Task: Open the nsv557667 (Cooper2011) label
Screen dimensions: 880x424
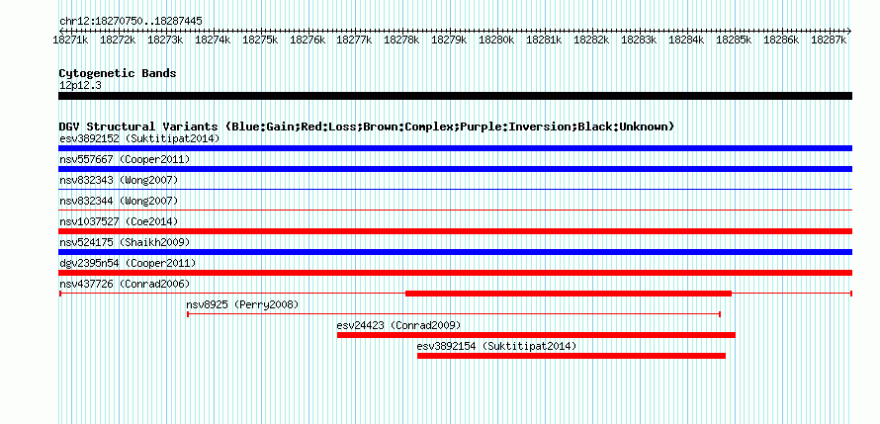Action: [125, 159]
